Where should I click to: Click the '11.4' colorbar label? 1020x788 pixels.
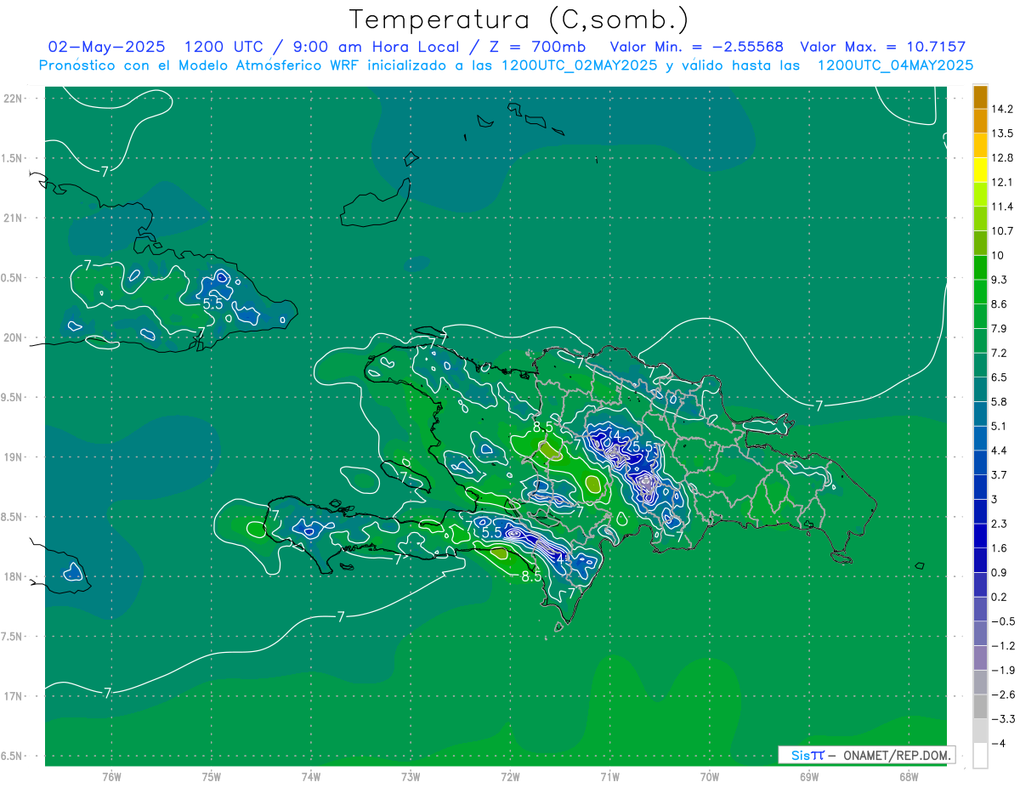click(x=1002, y=207)
